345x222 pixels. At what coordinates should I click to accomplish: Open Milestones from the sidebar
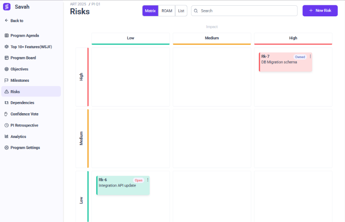(20, 80)
